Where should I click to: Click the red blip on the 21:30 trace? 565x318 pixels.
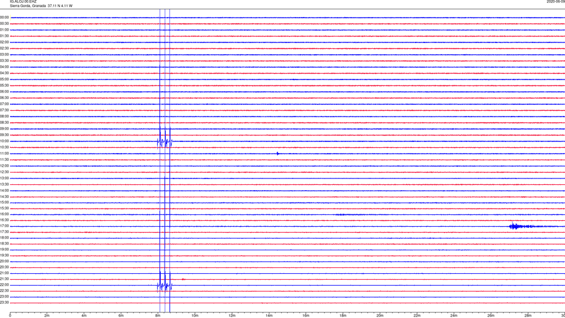tap(184, 279)
